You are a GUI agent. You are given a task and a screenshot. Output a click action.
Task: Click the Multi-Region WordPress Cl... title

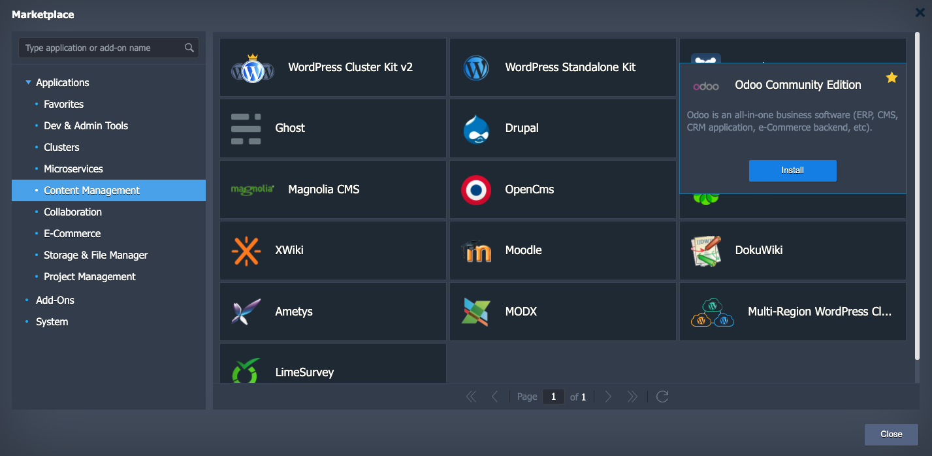click(x=820, y=312)
